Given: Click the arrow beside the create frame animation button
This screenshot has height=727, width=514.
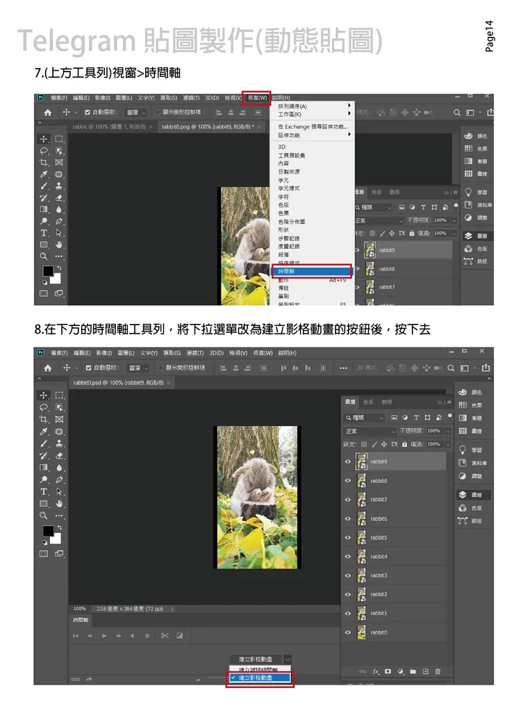Looking at the screenshot, I should (288, 660).
